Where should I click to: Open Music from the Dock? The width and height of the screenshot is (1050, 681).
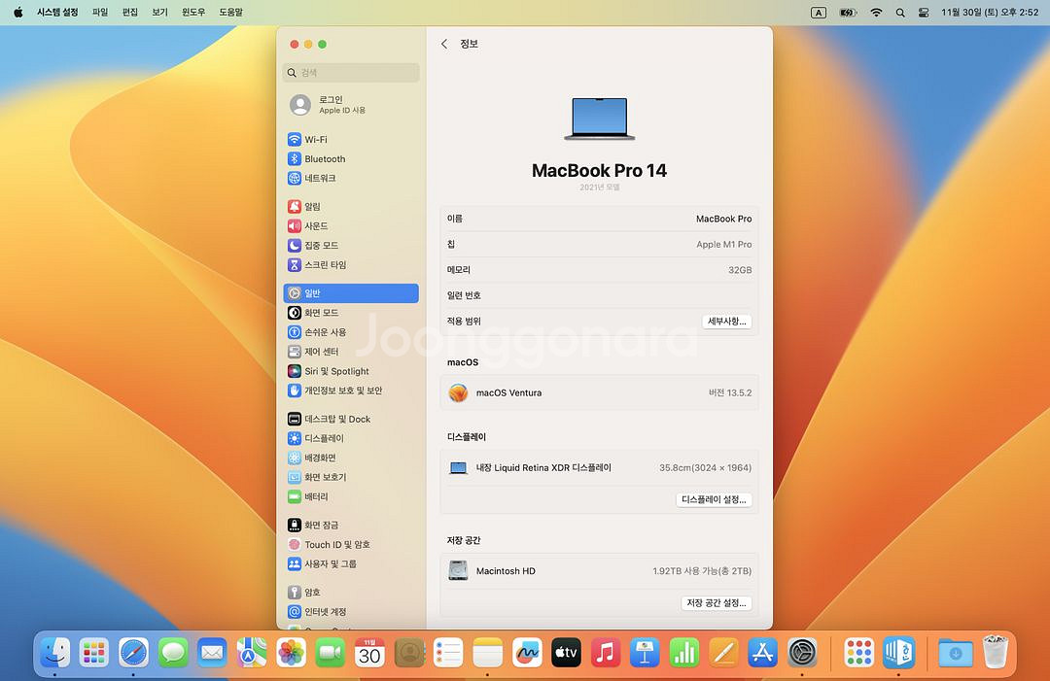click(606, 652)
